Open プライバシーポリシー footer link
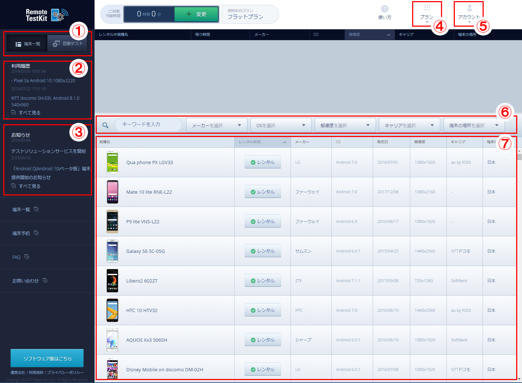The image size is (522, 383). point(65,372)
